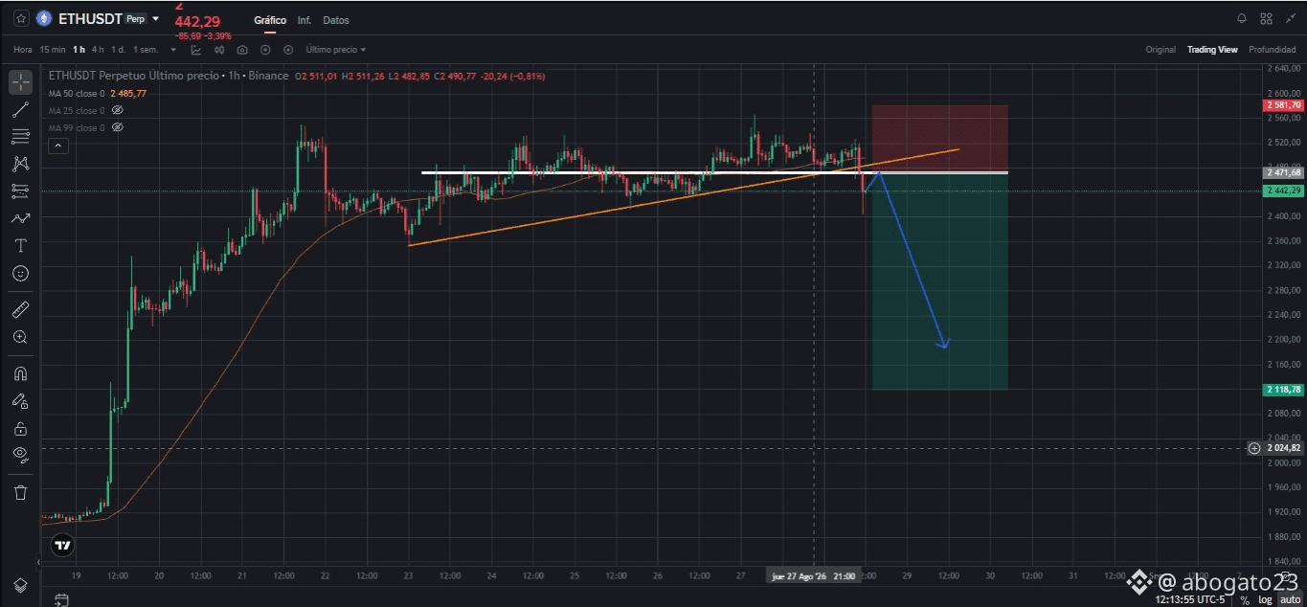Select the green take-profit zone of position
Screen dimensions: 1307x607
pos(939,282)
